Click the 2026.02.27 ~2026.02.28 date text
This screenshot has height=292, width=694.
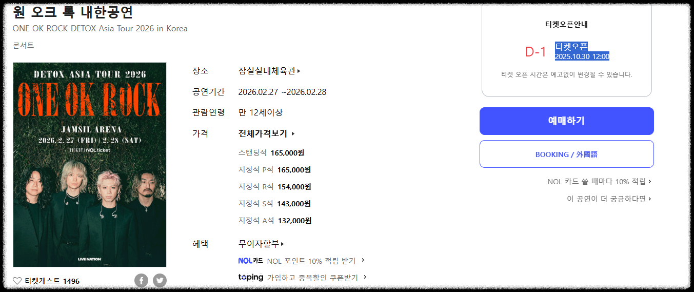[x=282, y=92]
